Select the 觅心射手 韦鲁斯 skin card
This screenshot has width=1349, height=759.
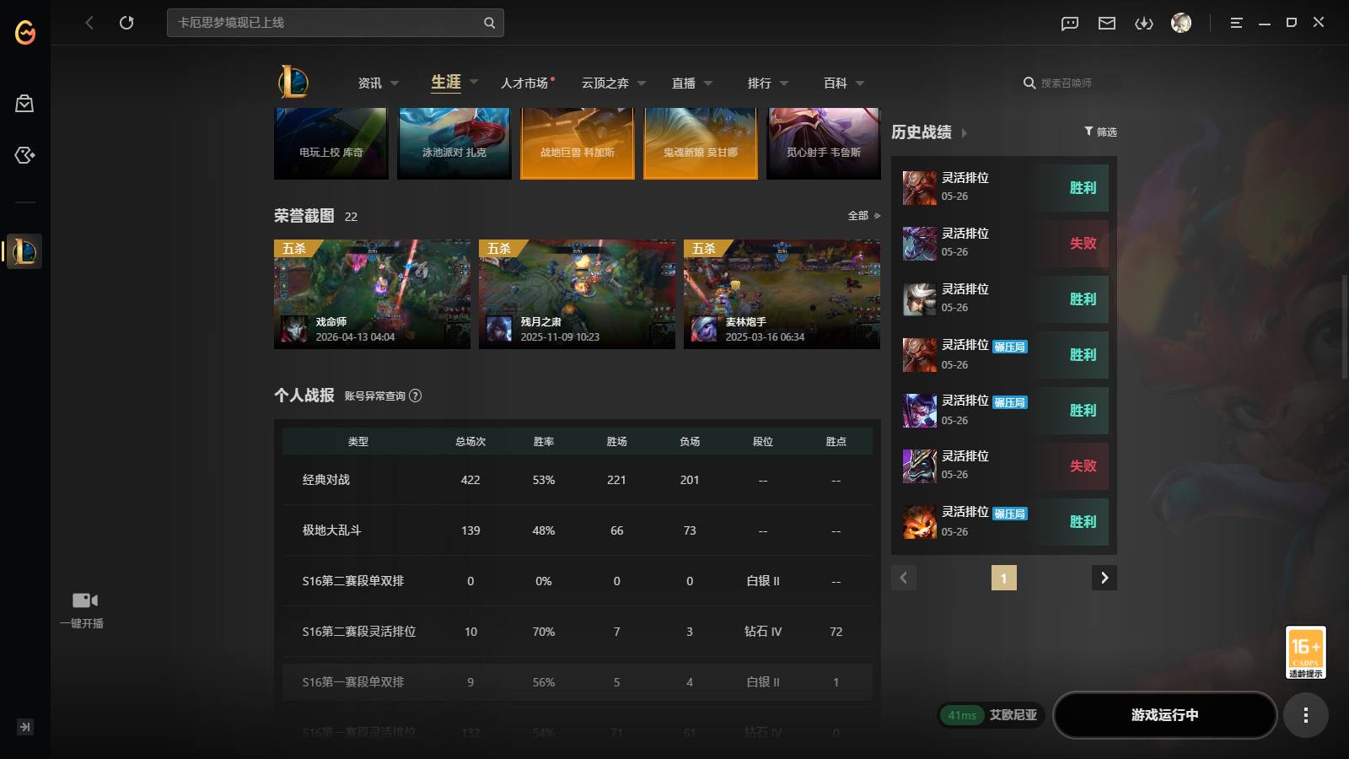(823, 143)
